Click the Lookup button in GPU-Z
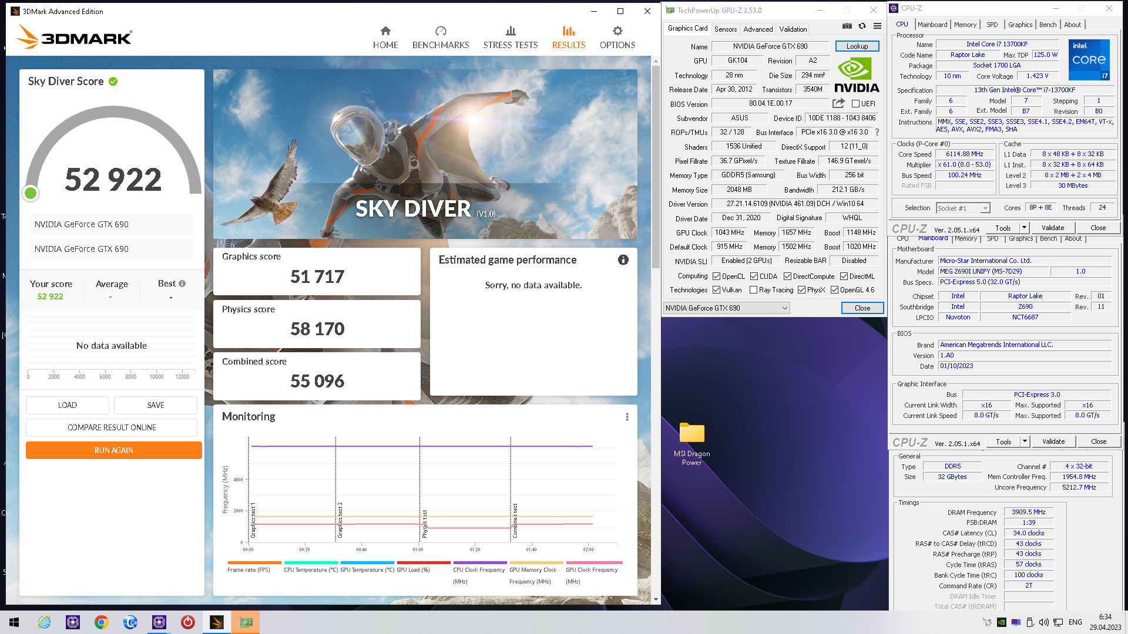 (857, 46)
